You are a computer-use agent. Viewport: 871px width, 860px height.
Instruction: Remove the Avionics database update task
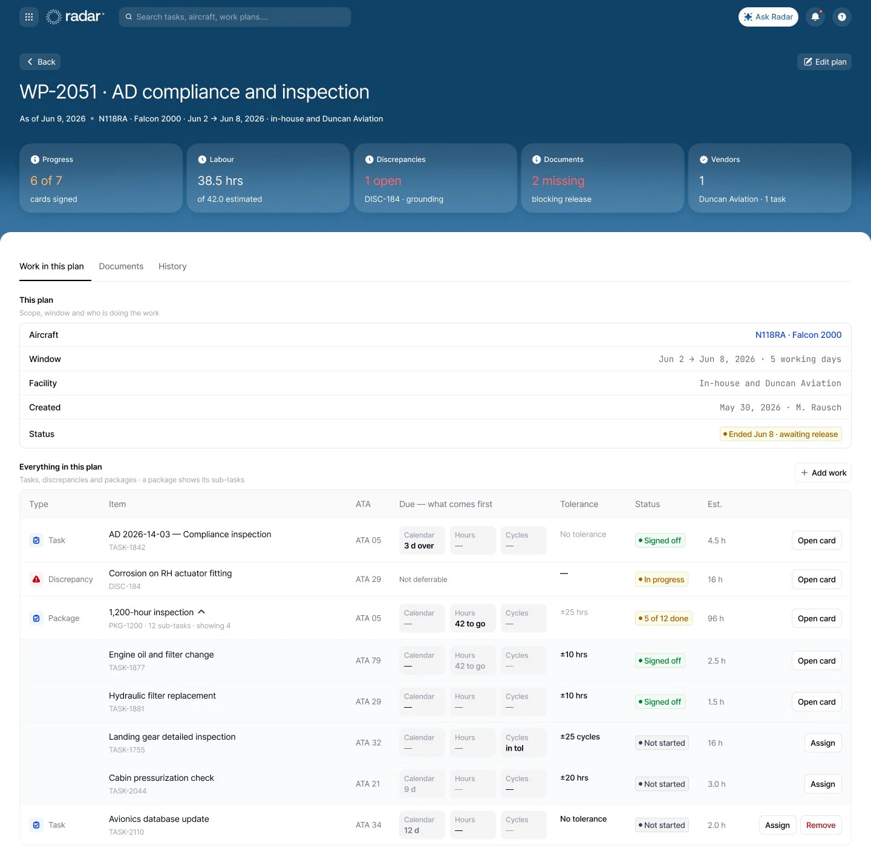pyautogui.click(x=821, y=825)
